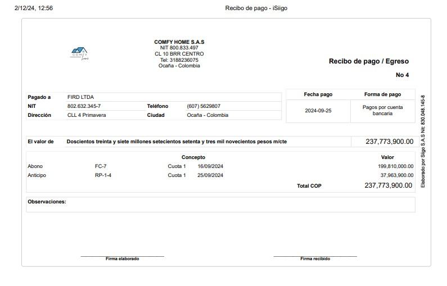This screenshot has height=286, width=447.
Task: Click the vertical Elaborado por Siigo S.A.S text
Action: 423,141
